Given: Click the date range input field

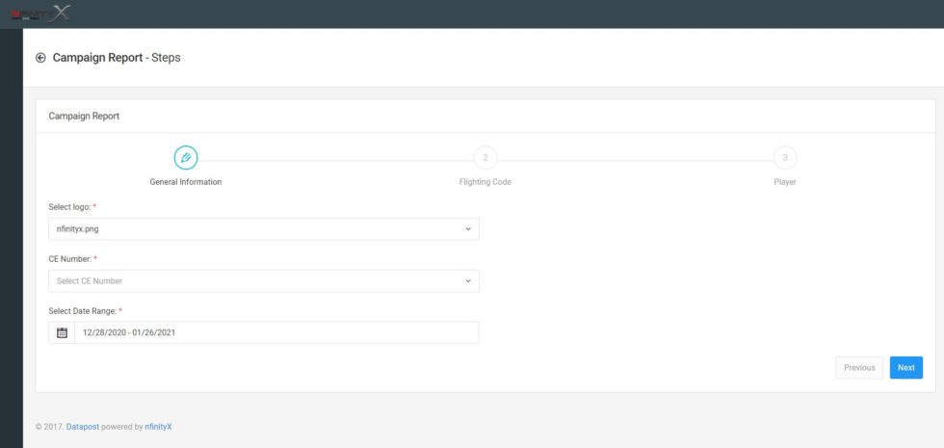Looking at the screenshot, I should tap(275, 332).
